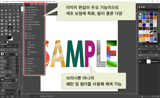Select the Smudge tool
The width and height of the screenshot is (160, 98).
coord(6,34)
